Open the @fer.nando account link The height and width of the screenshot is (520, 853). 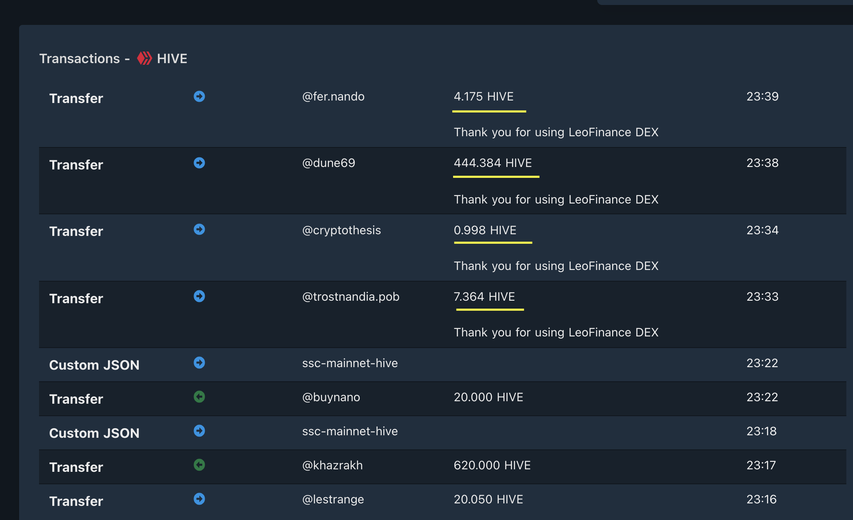pos(333,96)
